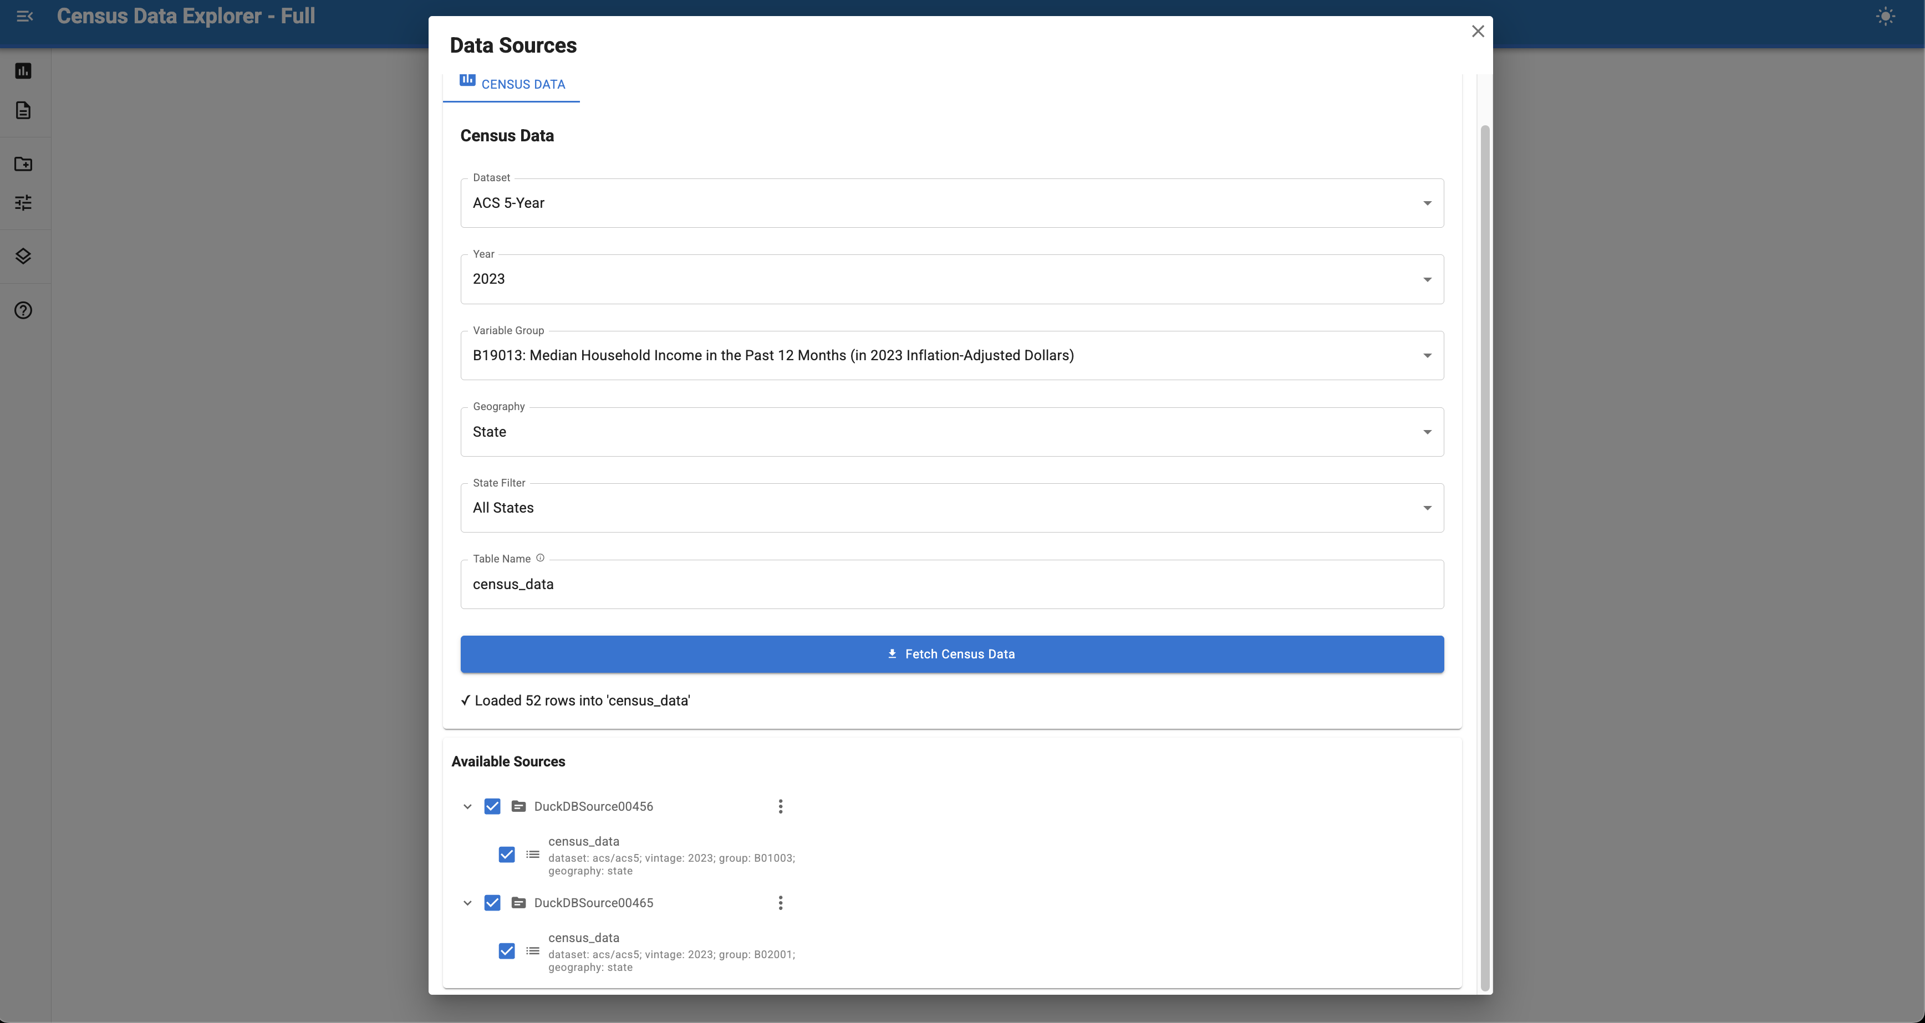The height and width of the screenshot is (1023, 1925).
Task: Collapse the navigation sidebar with the hamburger icon
Action: [x=24, y=16]
